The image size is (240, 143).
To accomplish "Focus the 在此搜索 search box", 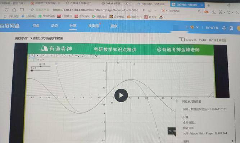I will point(174,11).
